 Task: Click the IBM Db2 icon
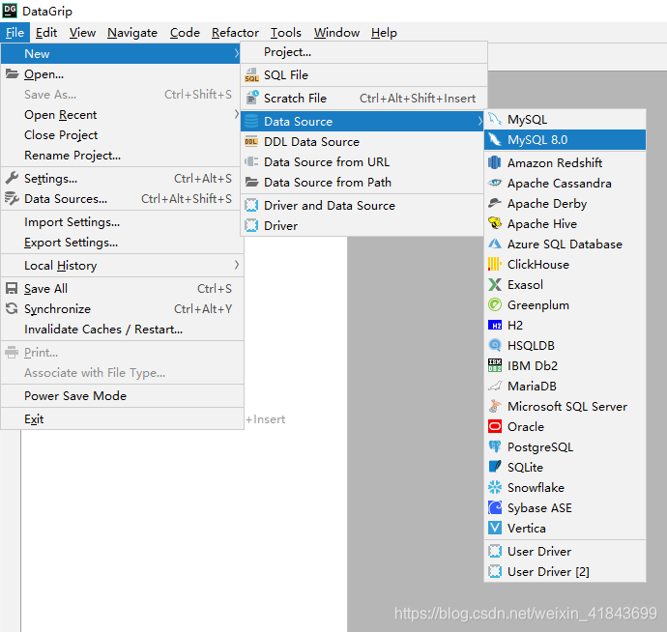tap(494, 365)
